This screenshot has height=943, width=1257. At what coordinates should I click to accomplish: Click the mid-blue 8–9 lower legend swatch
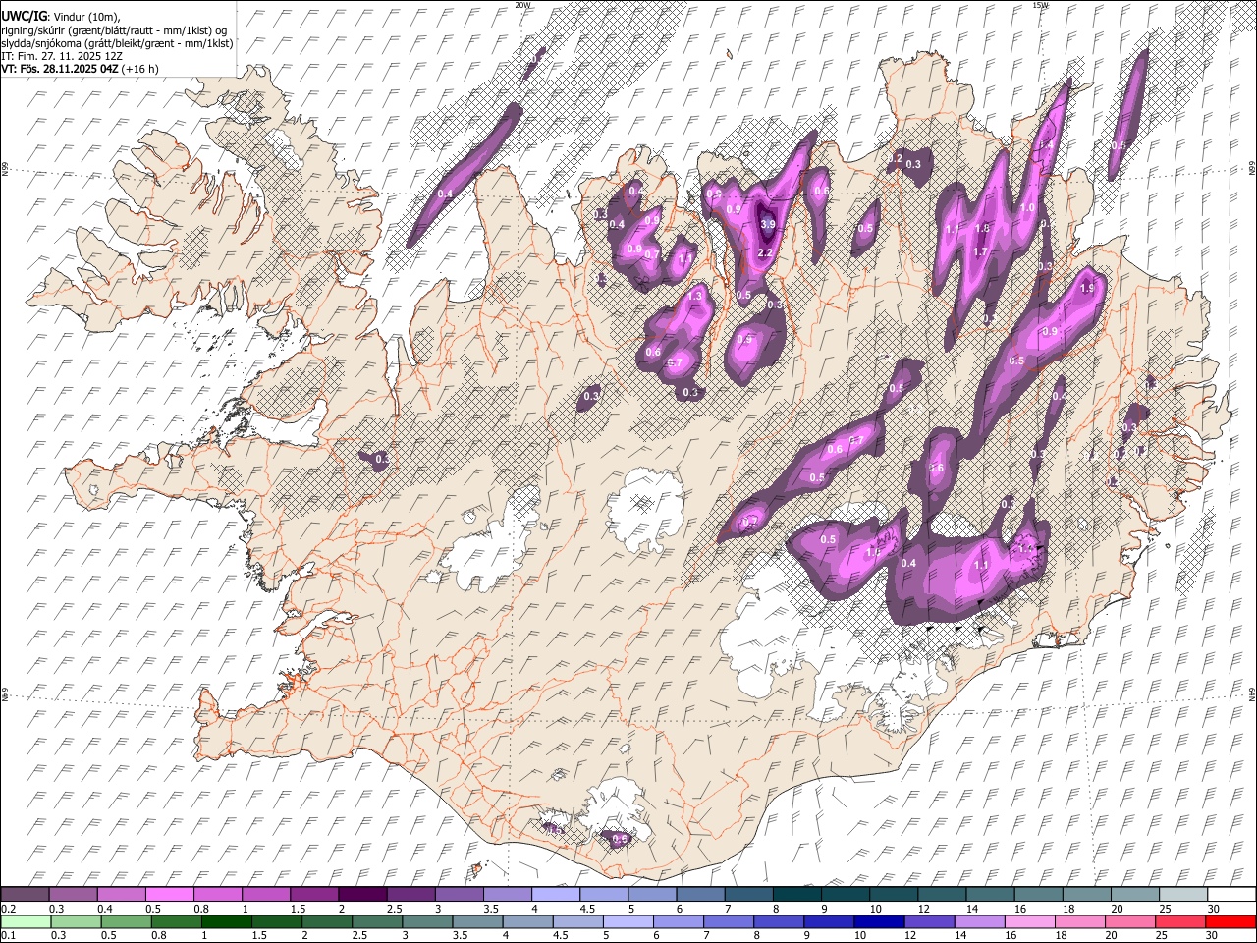[x=779, y=922]
